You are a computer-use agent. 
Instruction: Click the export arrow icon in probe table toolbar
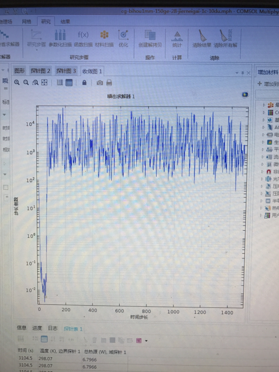[x=130, y=341]
